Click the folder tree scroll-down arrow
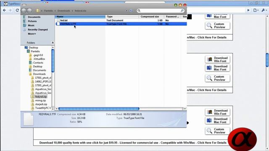Viewport: 269px width, 151px height. coord(53,109)
